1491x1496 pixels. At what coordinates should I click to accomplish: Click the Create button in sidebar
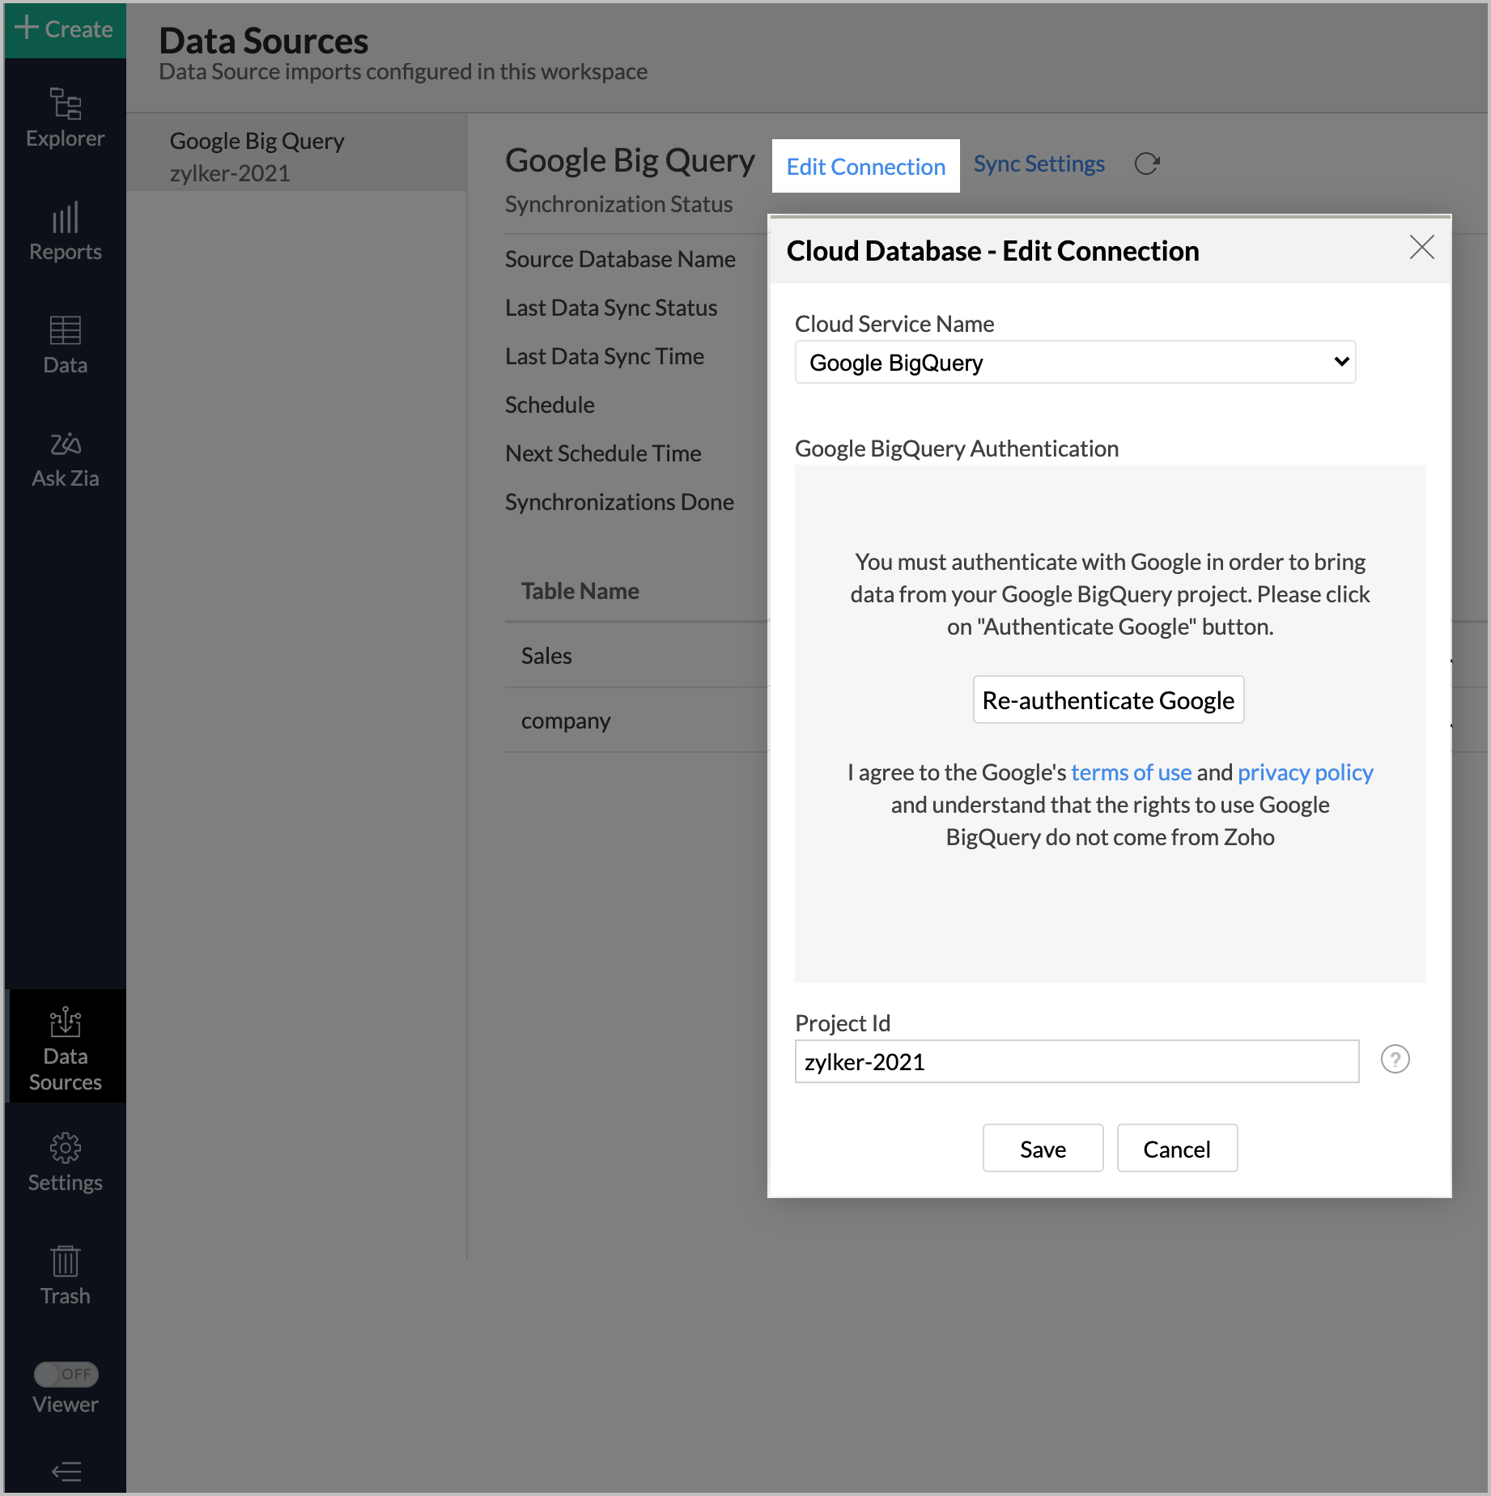(x=65, y=29)
